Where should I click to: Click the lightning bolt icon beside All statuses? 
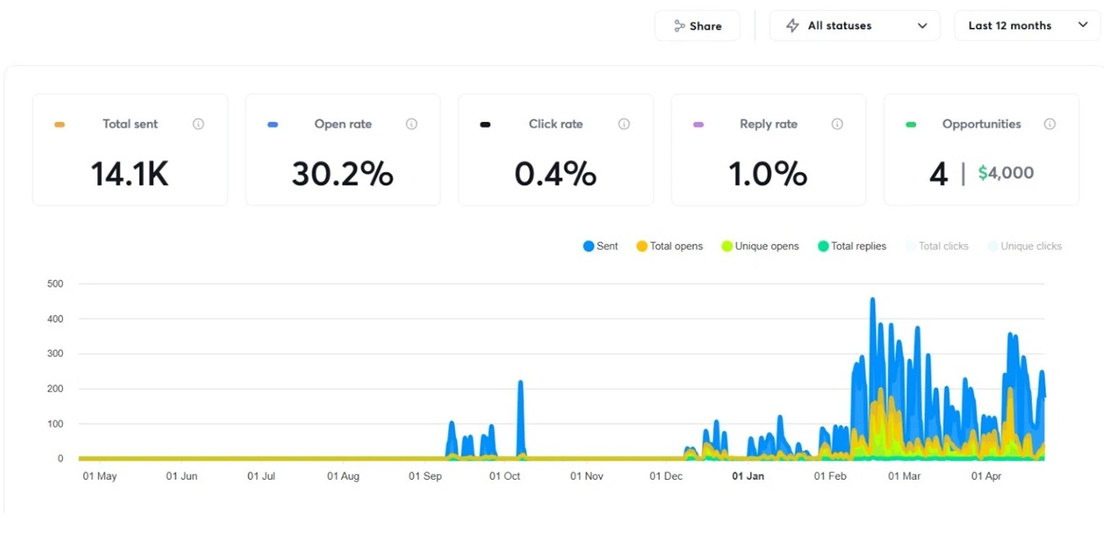(x=792, y=26)
